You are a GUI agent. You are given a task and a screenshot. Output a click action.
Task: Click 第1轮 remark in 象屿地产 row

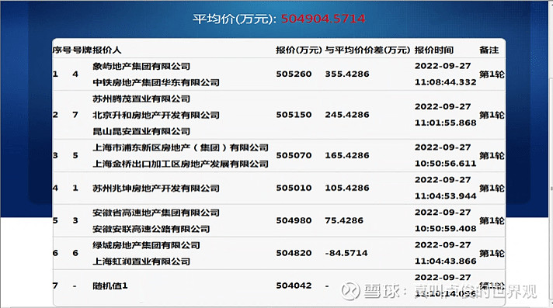pyautogui.click(x=492, y=74)
